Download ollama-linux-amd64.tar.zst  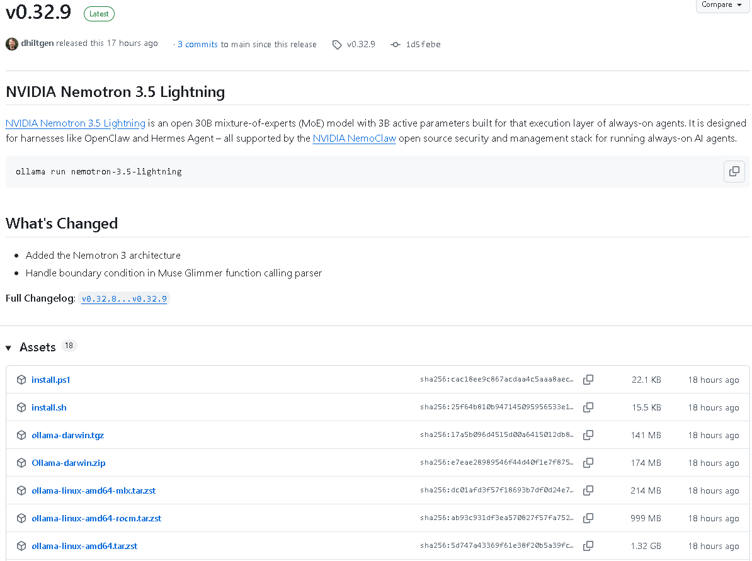pos(84,546)
